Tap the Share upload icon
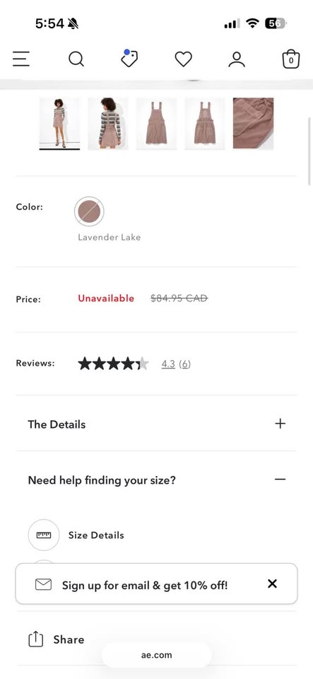The image size is (313, 679). 36,639
